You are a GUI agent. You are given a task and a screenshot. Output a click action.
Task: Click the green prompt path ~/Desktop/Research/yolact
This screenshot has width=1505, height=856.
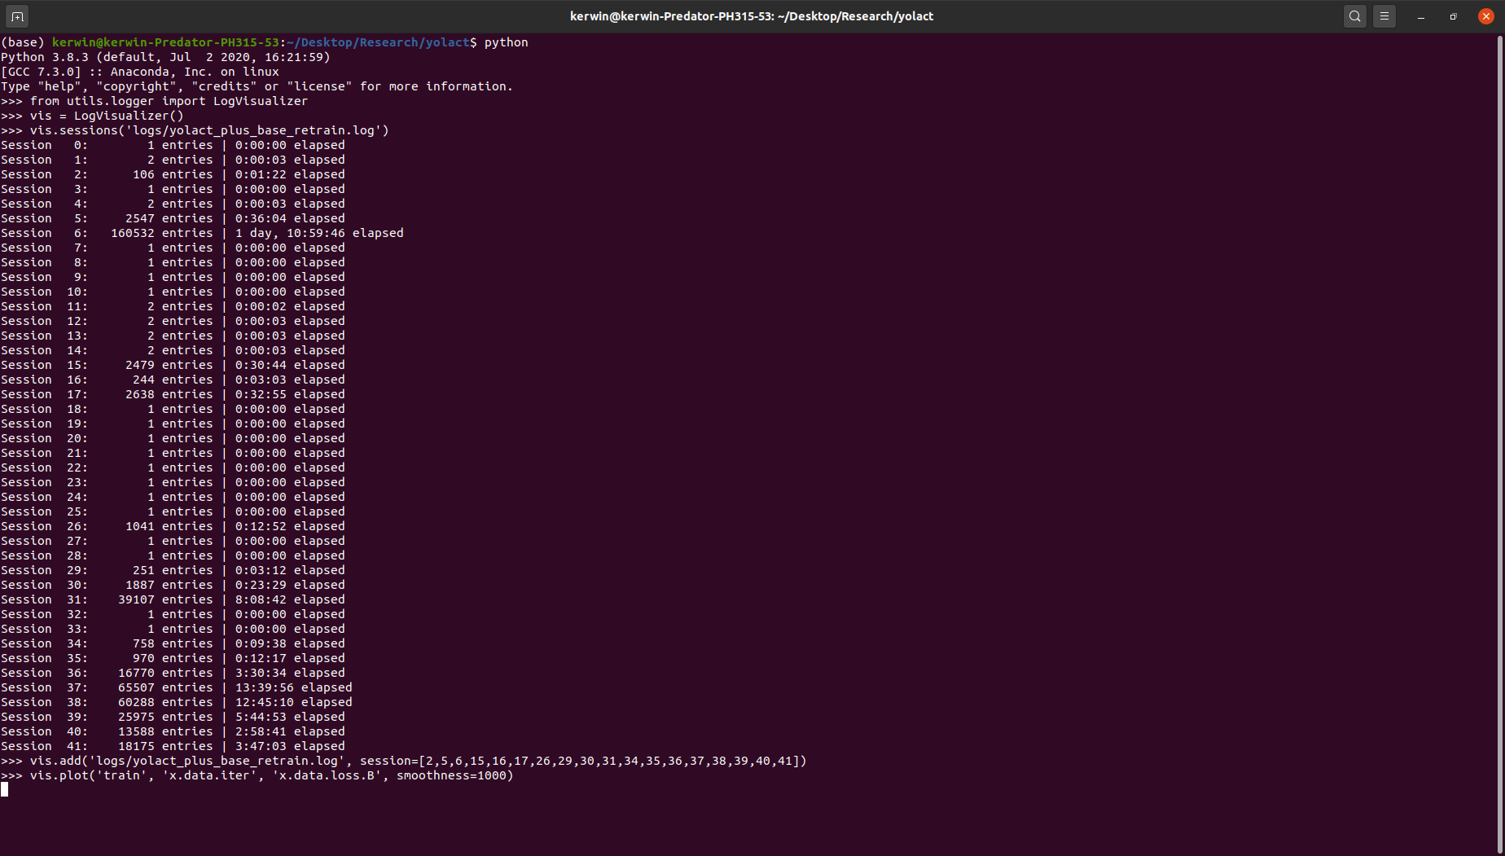click(x=376, y=42)
